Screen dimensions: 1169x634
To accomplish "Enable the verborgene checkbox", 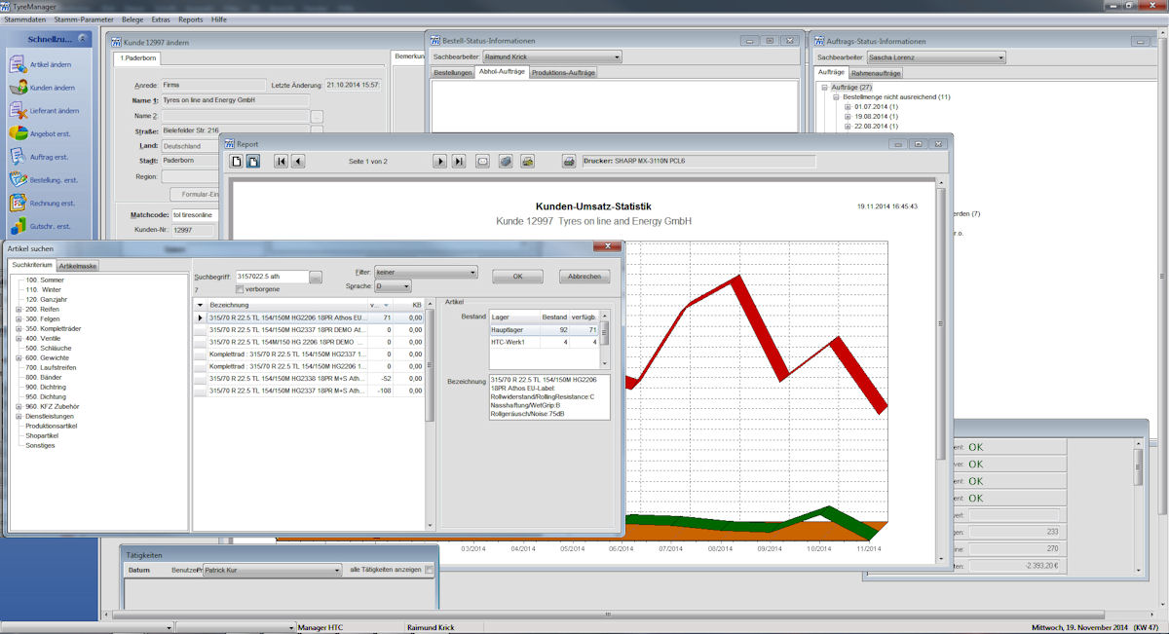I will [240, 289].
